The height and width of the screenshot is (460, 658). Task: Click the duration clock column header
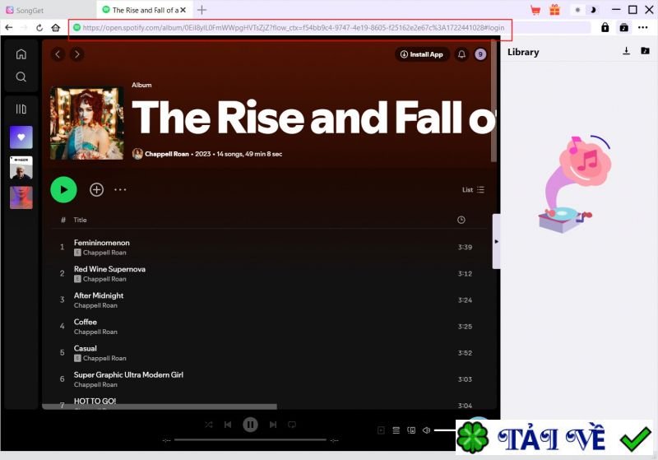(x=461, y=220)
